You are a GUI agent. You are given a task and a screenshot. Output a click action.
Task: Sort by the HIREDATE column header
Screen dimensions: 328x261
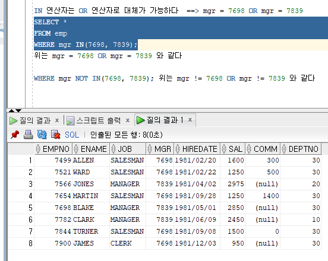click(x=197, y=149)
